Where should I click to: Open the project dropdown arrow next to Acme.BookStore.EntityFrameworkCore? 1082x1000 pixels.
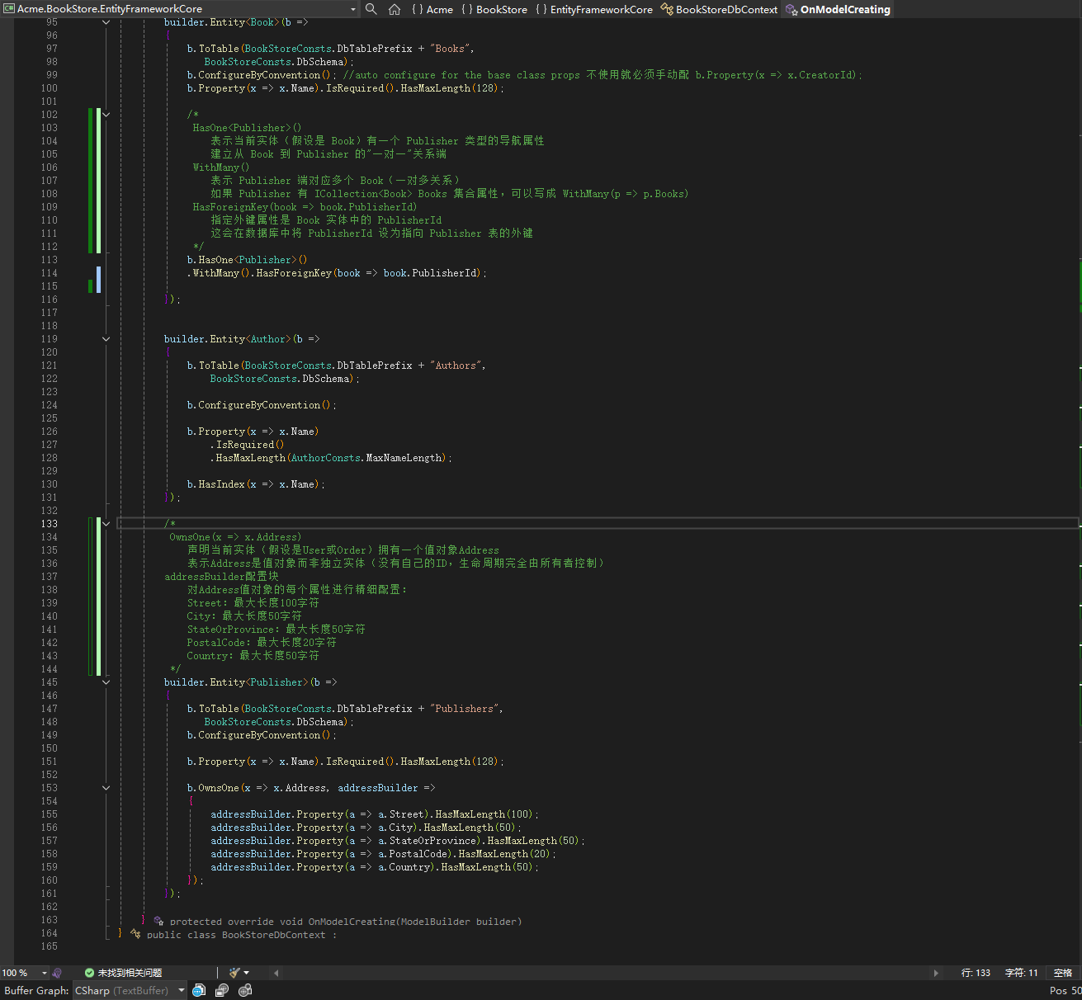[x=353, y=9]
